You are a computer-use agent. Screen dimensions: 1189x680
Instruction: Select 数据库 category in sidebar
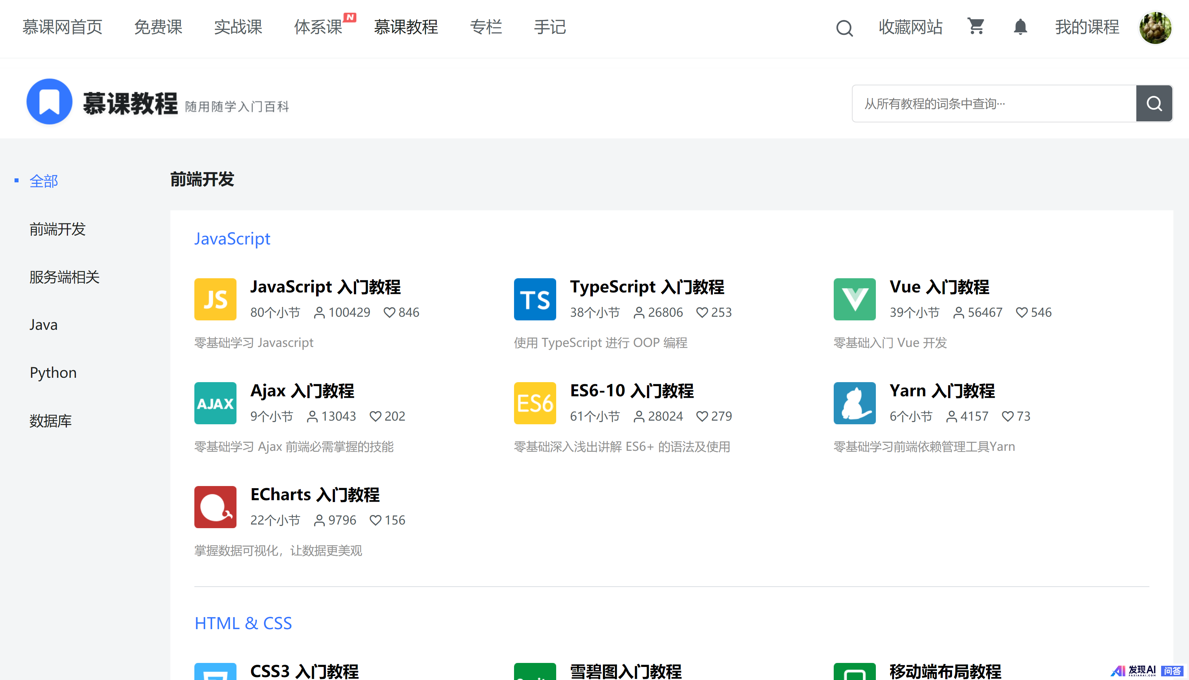coord(50,421)
